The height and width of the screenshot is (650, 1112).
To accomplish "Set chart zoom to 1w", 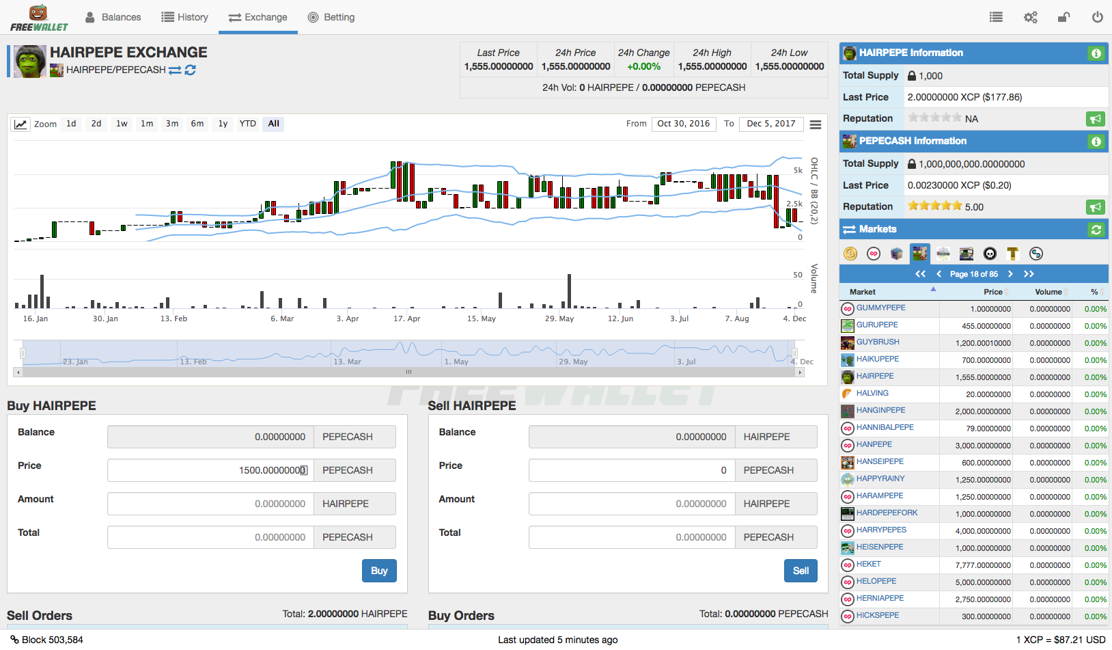I will pos(122,124).
